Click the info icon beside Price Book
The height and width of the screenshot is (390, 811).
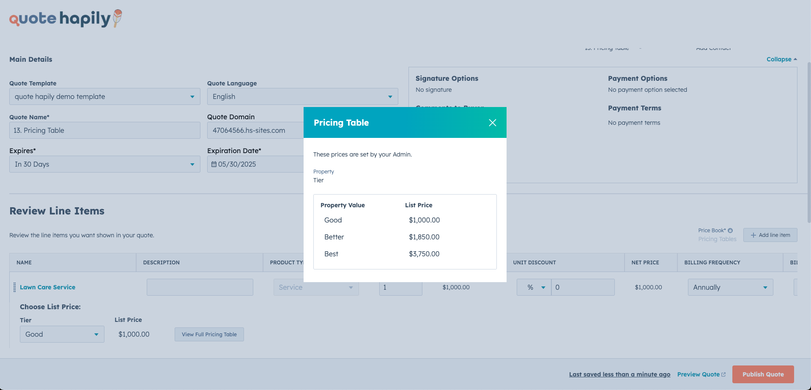pos(730,230)
